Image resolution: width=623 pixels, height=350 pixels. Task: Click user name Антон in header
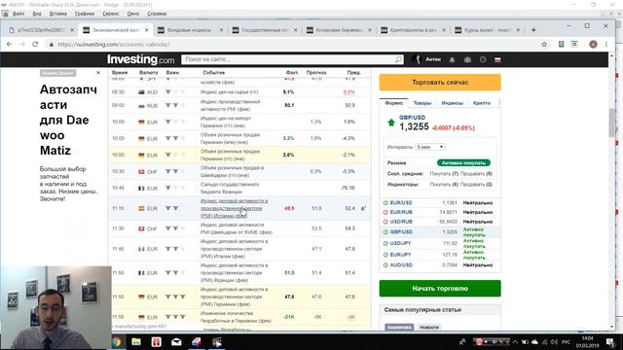433,59
